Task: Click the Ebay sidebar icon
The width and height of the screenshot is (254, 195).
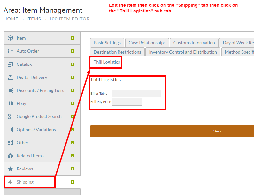Action: click(10, 103)
